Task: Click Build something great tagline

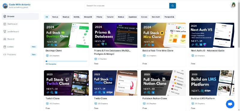Action: click(19, 7)
